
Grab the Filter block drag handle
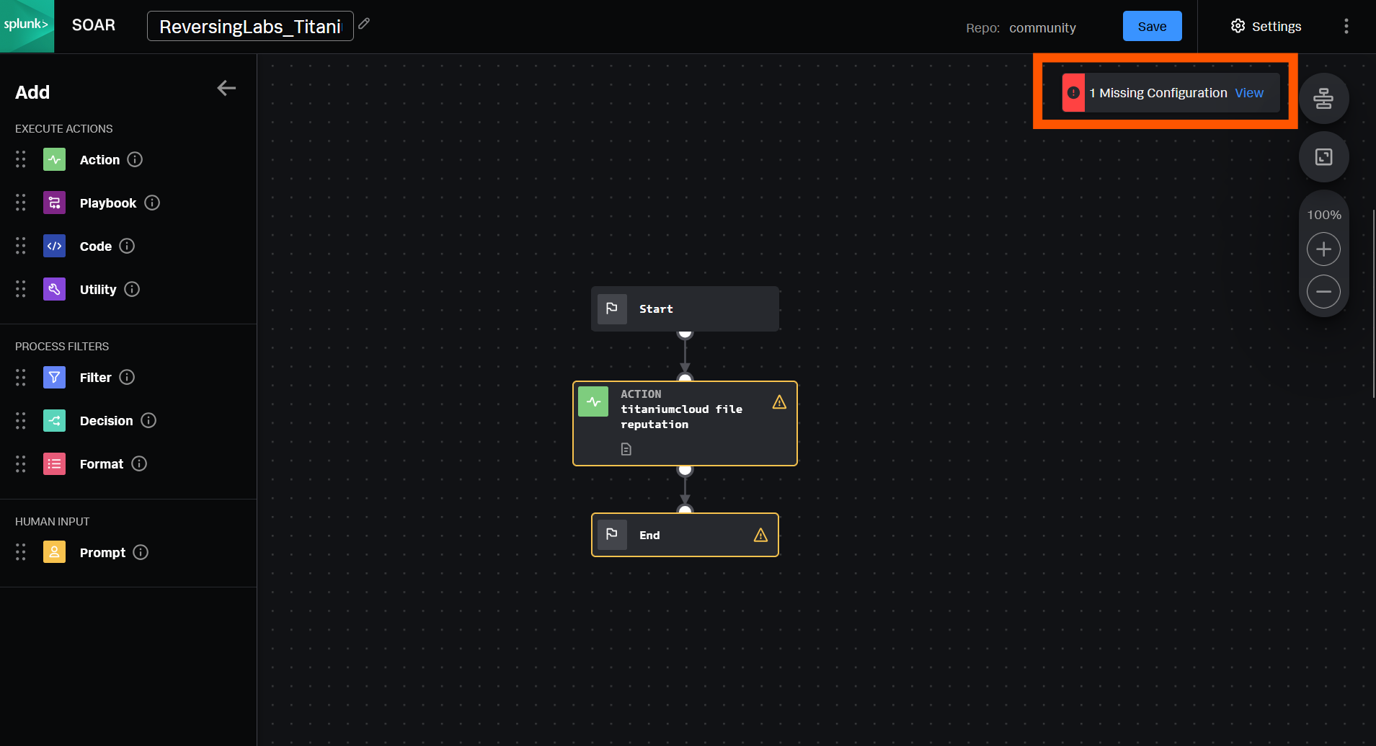click(x=21, y=377)
